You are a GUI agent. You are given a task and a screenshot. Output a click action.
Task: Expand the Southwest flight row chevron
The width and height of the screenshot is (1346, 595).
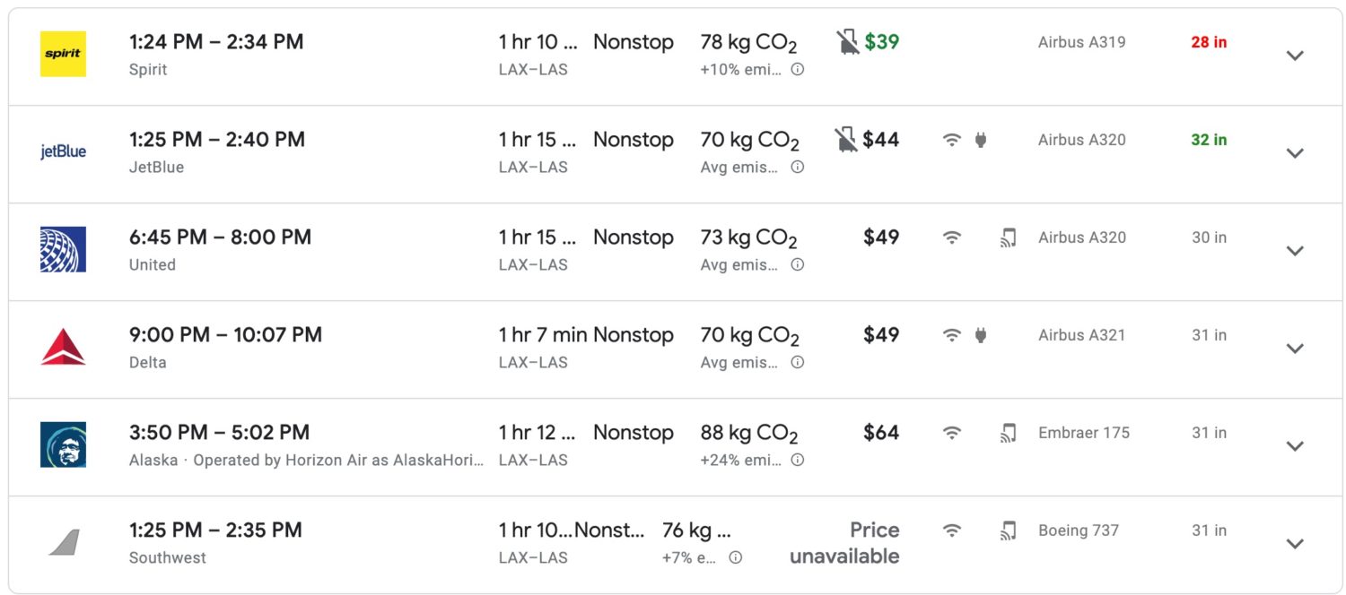[x=1294, y=544]
